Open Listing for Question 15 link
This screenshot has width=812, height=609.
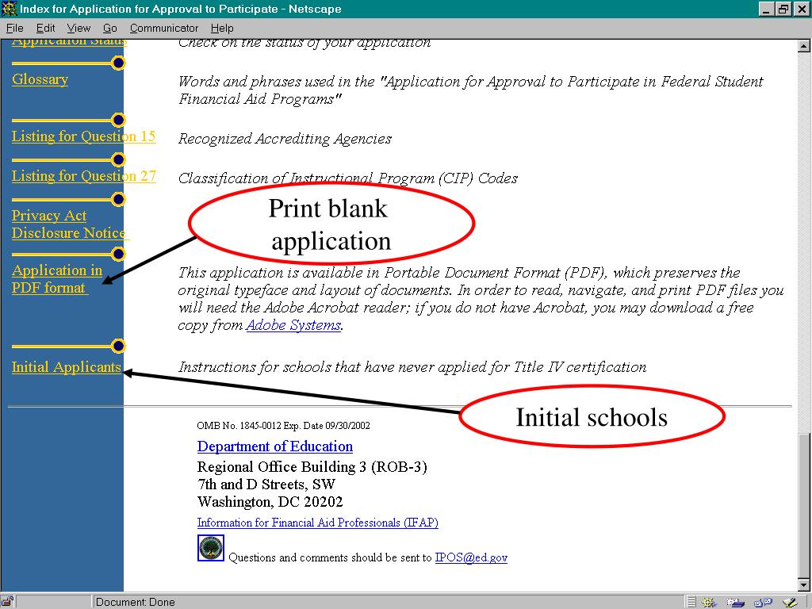tap(83, 136)
